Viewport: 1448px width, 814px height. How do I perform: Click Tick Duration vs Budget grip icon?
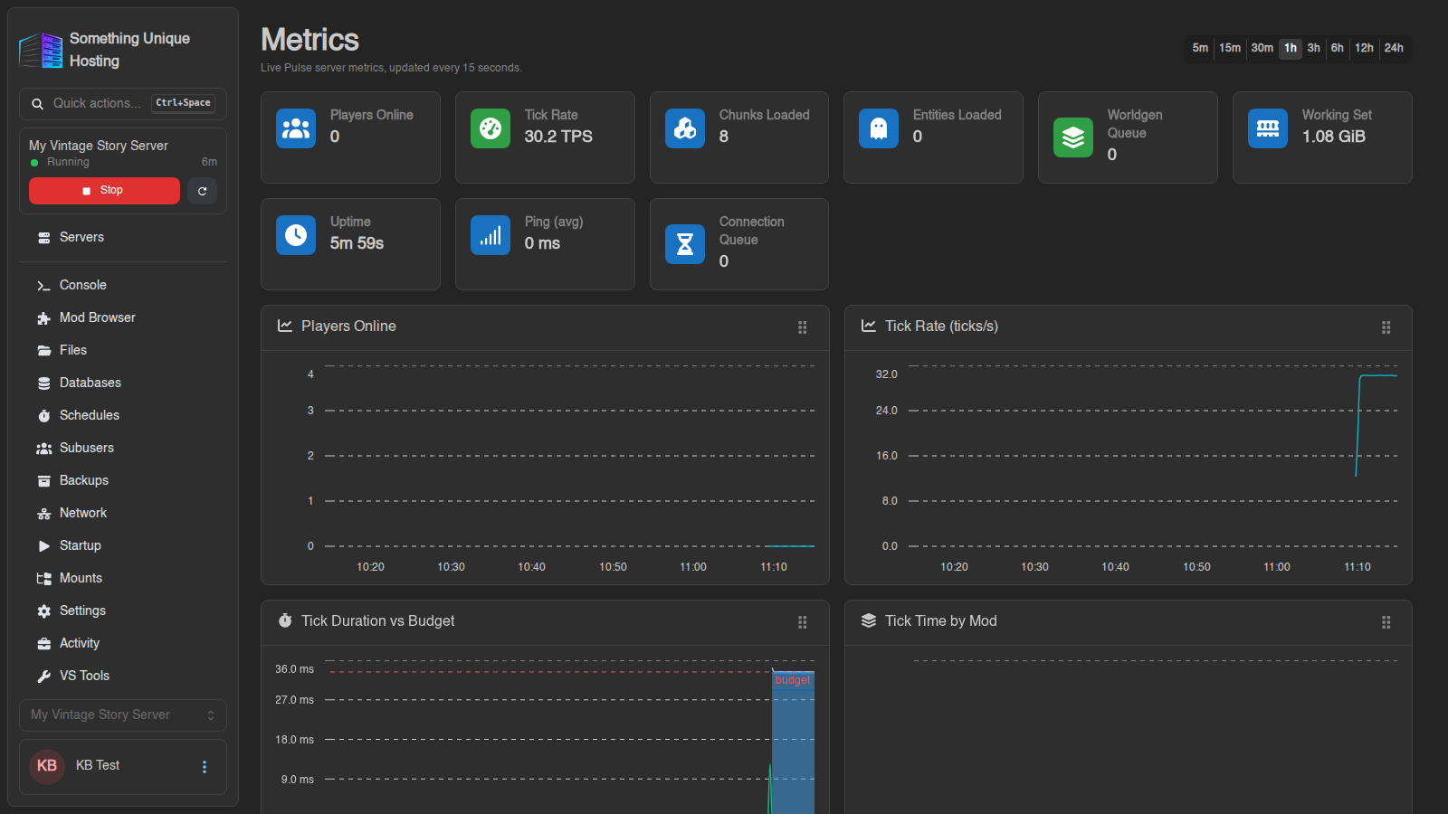tap(803, 622)
